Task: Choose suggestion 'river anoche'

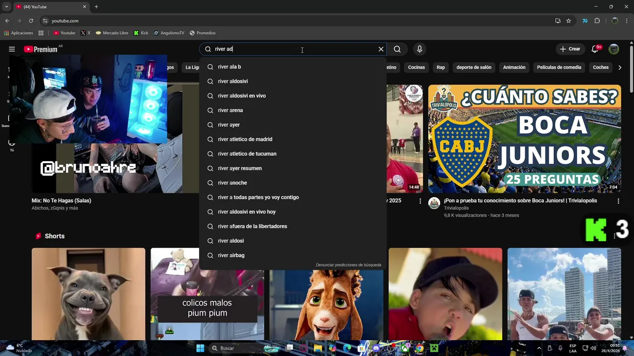Action: coord(293,183)
